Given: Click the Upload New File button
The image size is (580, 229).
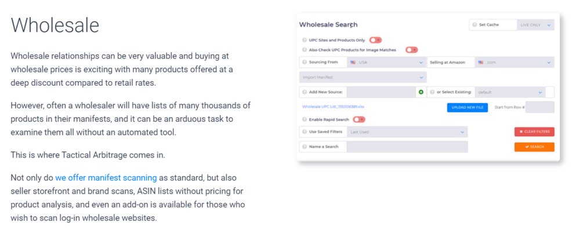Looking at the screenshot, I should pos(467,107).
